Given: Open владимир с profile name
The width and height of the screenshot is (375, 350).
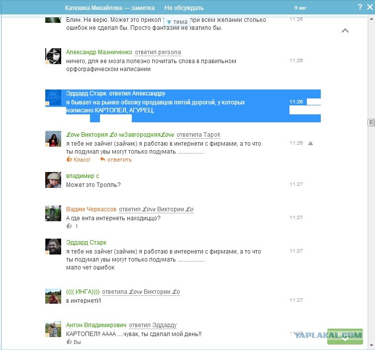Looking at the screenshot, I should pos(83,176).
